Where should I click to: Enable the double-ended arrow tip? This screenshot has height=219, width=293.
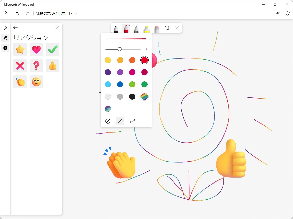tap(132, 121)
